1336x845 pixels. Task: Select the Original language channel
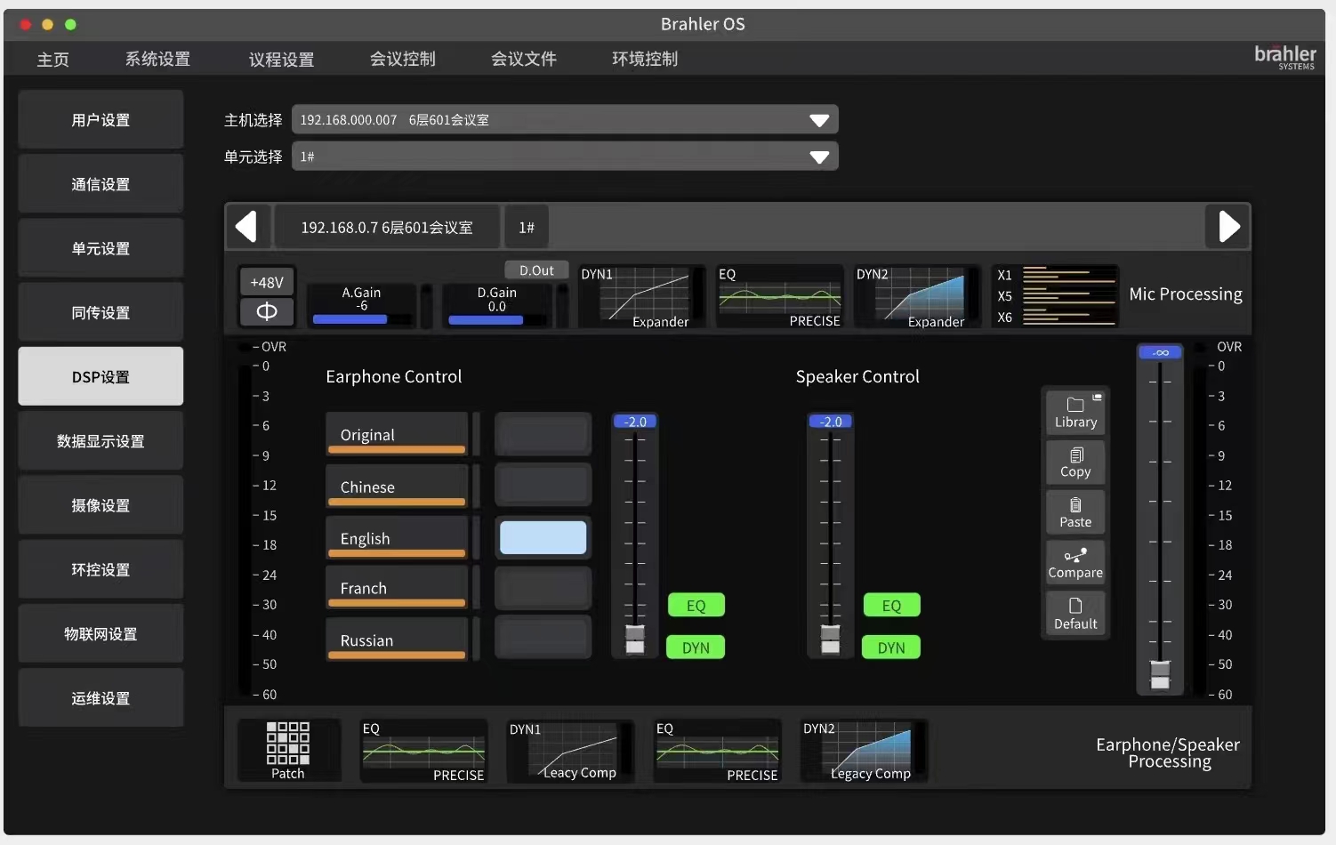pyautogui.click(x=397, y=434)
